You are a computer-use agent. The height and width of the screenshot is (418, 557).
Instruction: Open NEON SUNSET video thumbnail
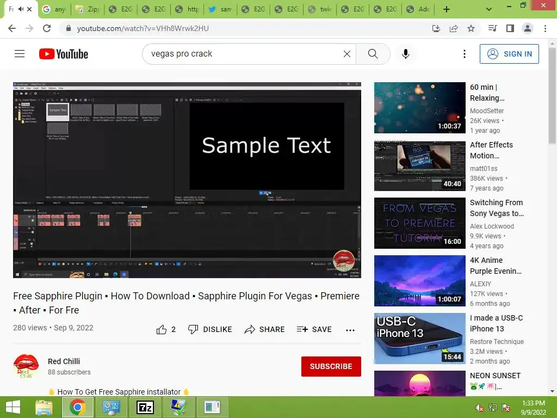click(x=420, y=384)
